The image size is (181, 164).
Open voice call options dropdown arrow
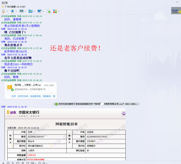click(7, 11)
